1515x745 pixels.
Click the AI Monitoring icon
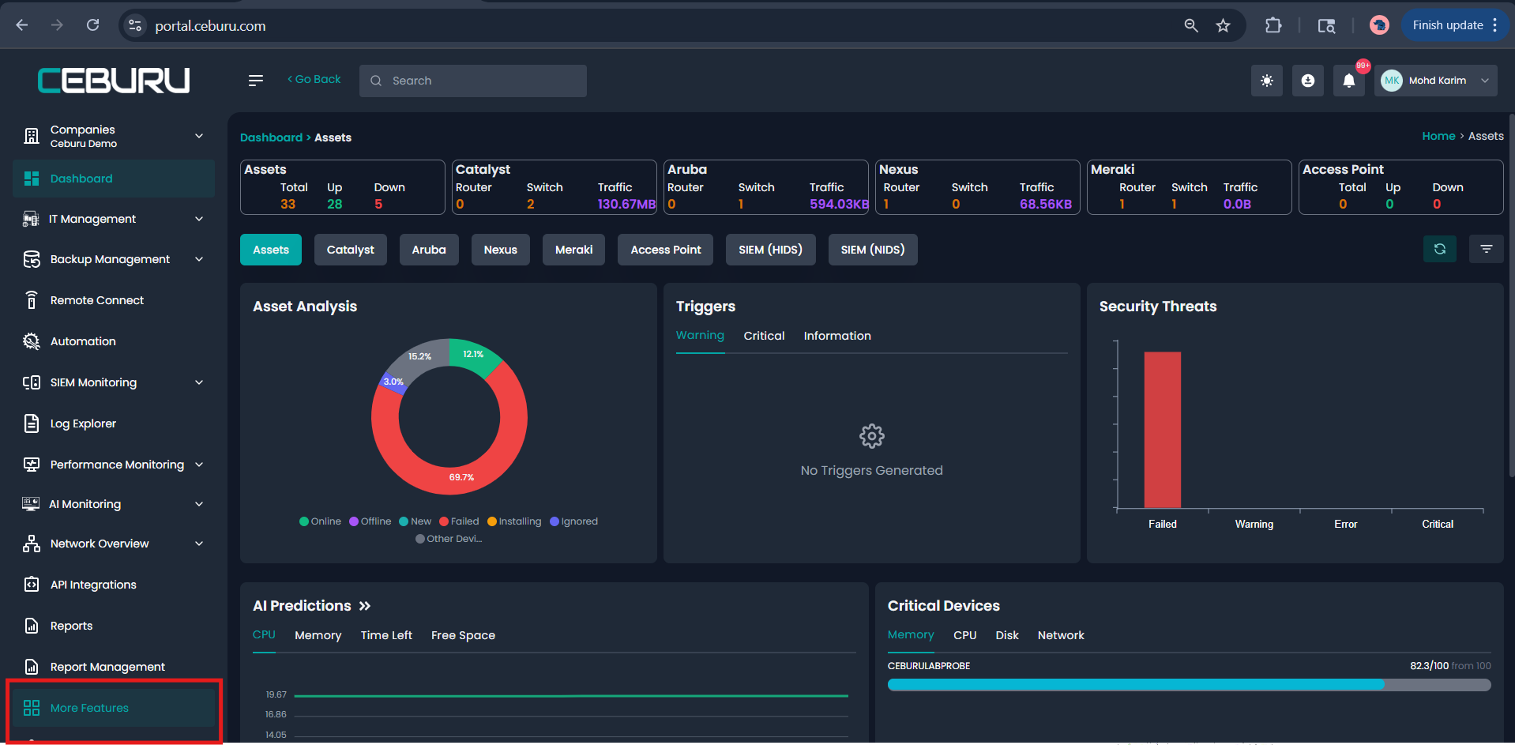[x=31, y=504]
